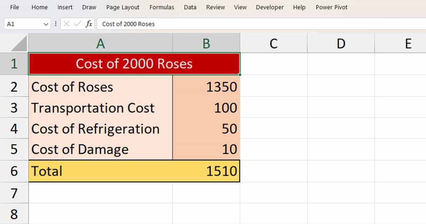Click the Cancel (X) icon beside the formula bar
The width and height of the screenshot is (426, 224).
(x=67, y=24)
